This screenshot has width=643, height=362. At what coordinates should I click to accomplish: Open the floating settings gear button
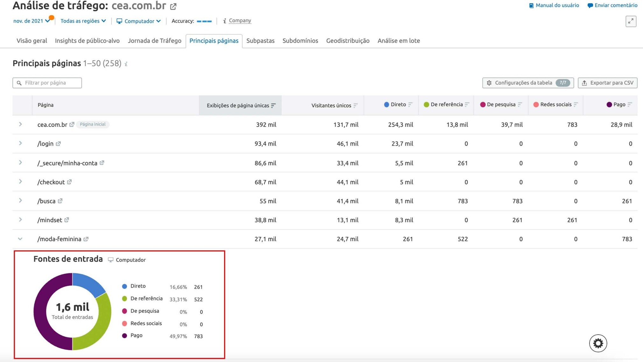coord(598,343)
